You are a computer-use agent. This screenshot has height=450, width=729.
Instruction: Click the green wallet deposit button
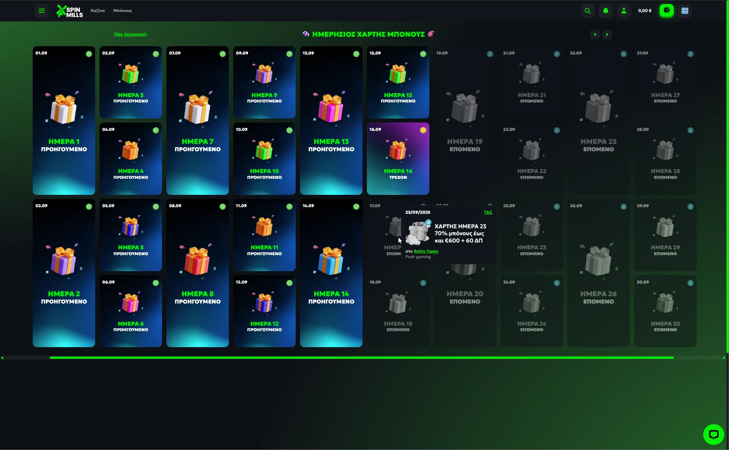(x=667, y=11)
